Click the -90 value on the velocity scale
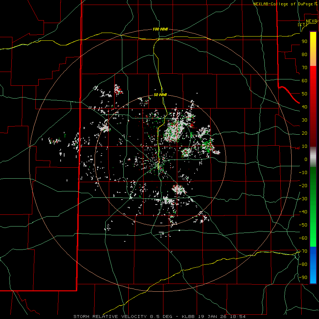The width and height of the screenshot is (319, 319). point(303,278)
